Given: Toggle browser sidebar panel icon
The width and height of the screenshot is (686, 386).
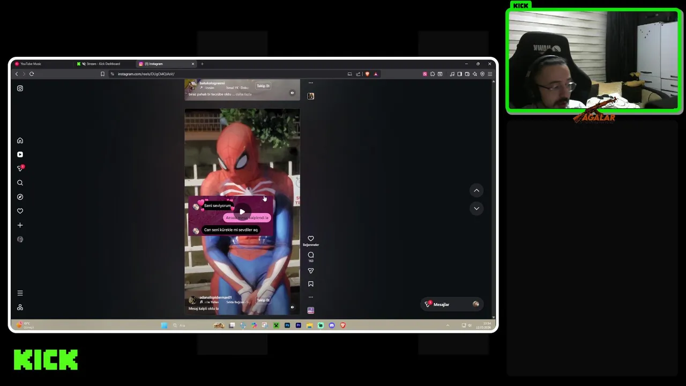Looking at the screenshot, I should click(x=459, y=74).
